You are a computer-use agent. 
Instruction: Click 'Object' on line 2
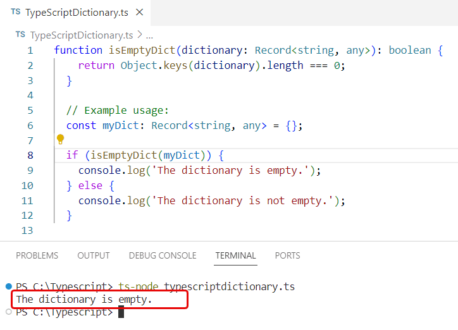click(139, 65)
